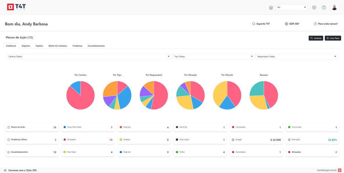This screenshot has height=173, width=344.
Task: Expand the T4T workspace dropdown
Action: [x=291, y=7]
